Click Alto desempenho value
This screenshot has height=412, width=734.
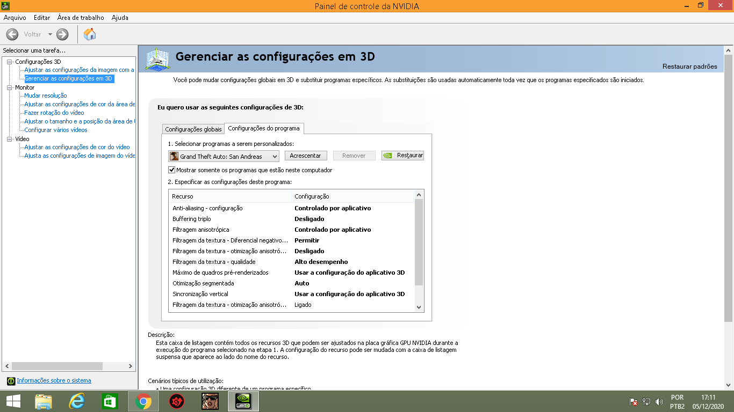pyautogui.click(x=321, y=262)
